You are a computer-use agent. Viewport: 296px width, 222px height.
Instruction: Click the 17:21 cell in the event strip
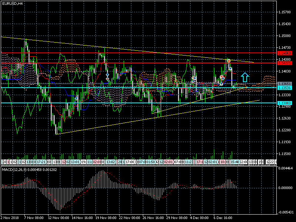(x=41, y=162)
